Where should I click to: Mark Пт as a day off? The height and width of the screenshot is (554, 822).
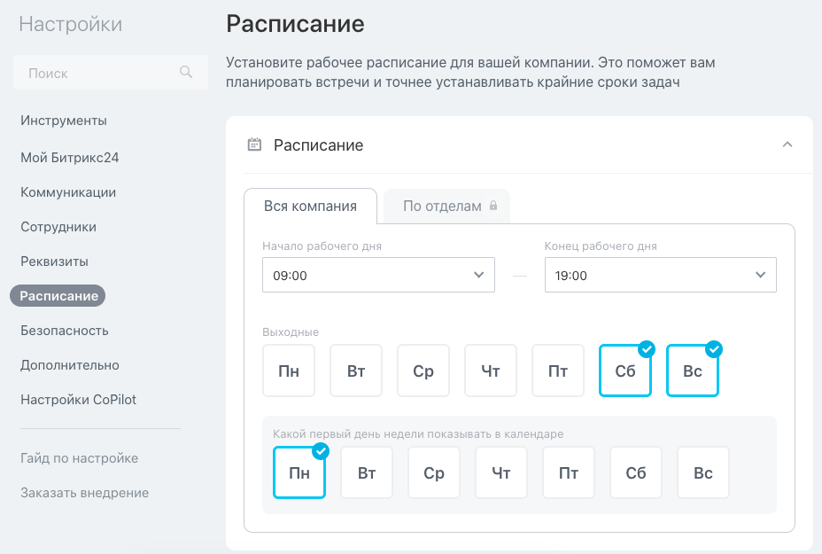click(x=558, y=371)
